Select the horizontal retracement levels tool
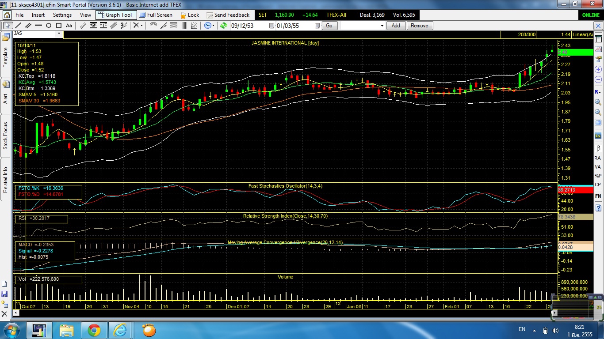This screenshot has width=604, height=339. click(174, 26)
